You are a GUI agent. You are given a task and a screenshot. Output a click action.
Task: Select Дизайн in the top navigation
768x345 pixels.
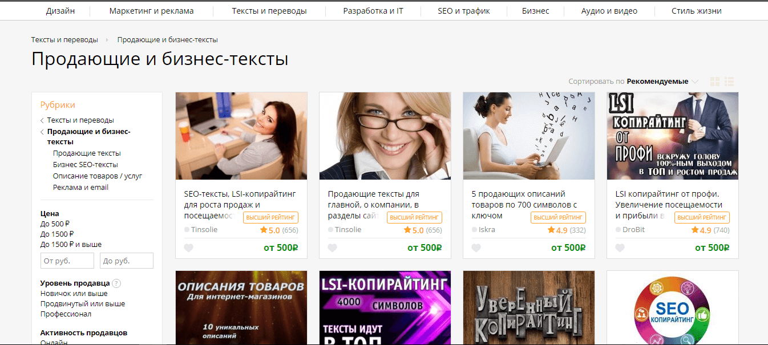(60, 11)
